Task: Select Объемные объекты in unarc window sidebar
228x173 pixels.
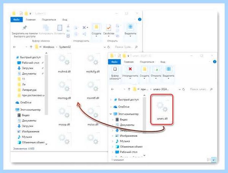Action: point(129,146)
